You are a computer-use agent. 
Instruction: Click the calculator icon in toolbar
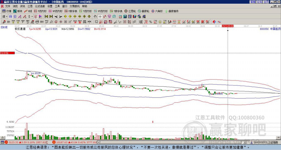[125, 16]
